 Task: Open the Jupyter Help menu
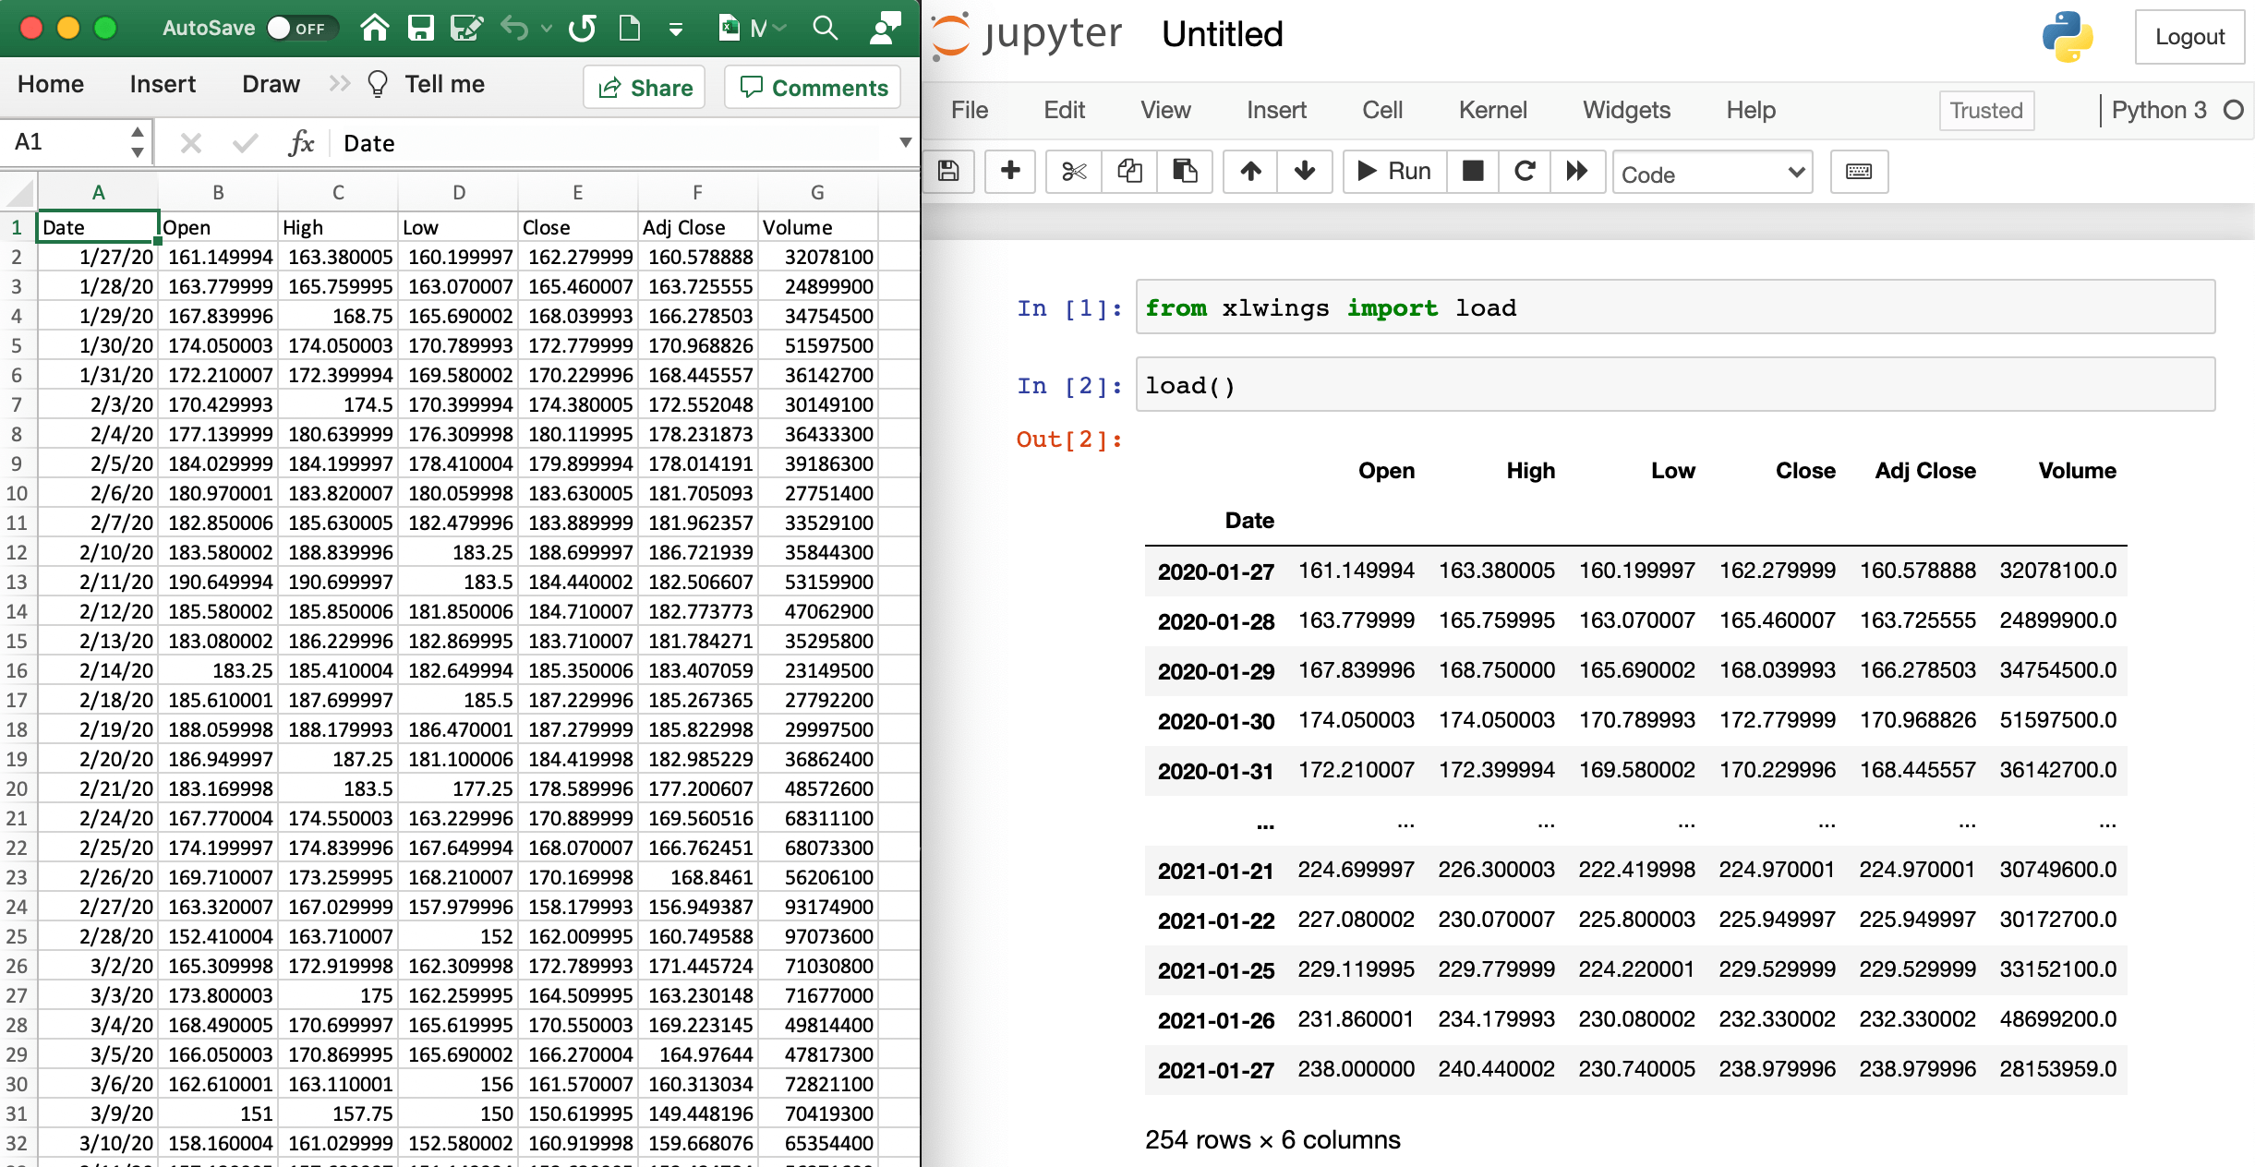(1751, 110)
